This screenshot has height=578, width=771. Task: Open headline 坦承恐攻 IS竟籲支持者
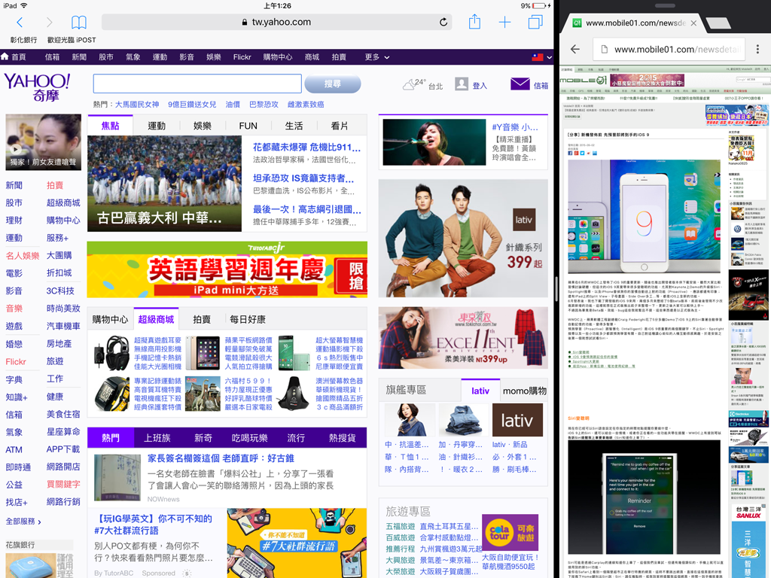pyautogui.click(x=303, y=178)
